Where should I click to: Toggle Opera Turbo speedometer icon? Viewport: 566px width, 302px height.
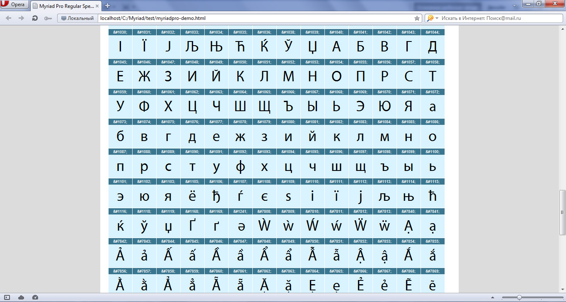(35, 297)
